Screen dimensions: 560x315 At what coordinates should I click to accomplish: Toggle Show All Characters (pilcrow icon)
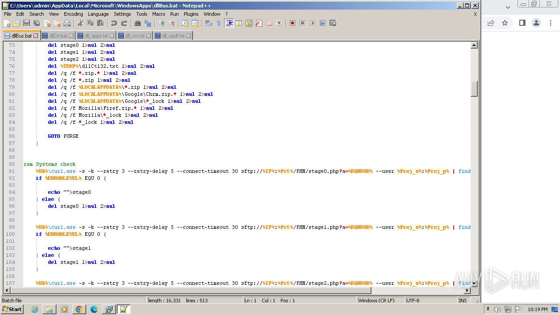(219, 23)
